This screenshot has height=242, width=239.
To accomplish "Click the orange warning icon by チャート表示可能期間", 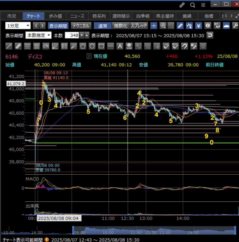I will (47, 240).
